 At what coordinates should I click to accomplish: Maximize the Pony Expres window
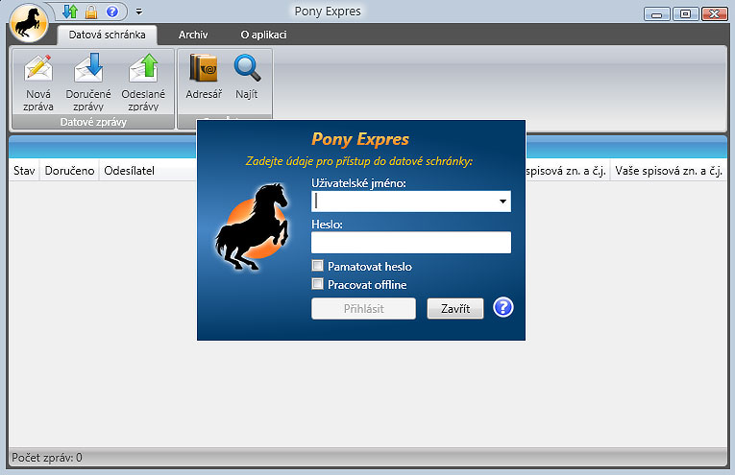coord(685,14)
